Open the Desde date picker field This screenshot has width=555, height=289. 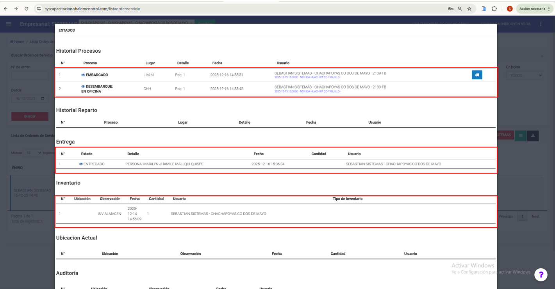click(30, 98)
